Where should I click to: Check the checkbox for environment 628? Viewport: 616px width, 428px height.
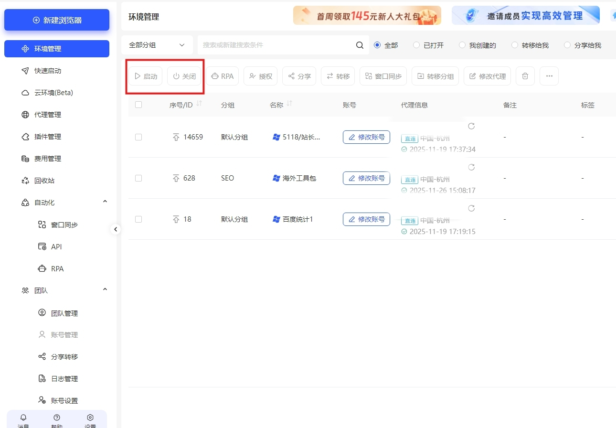[x=138, y=178]
